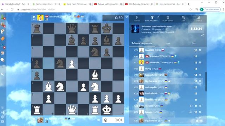Click the tournament countdown timer 1:33:34
The image size is (225, 126).
[196, 29]
